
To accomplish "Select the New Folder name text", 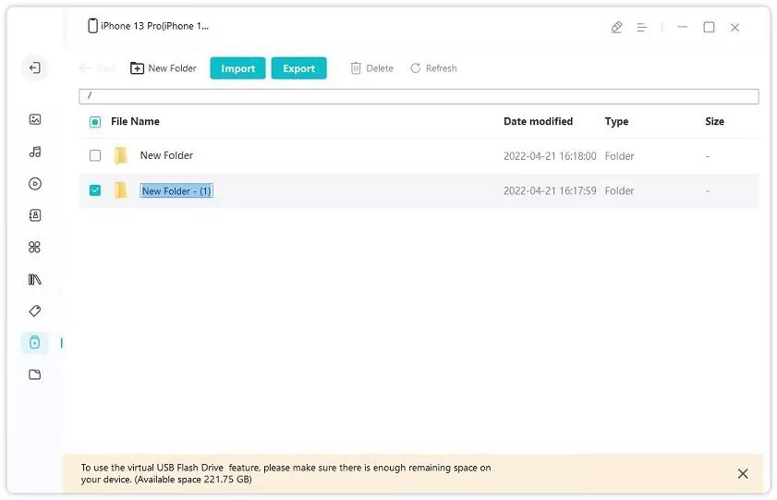I will click(166, 155).
